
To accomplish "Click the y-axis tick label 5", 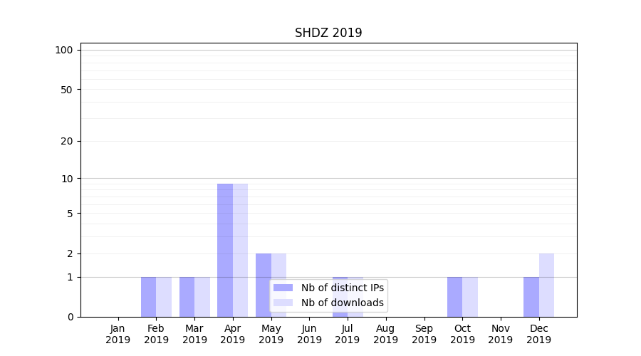I will pos(70,213).
